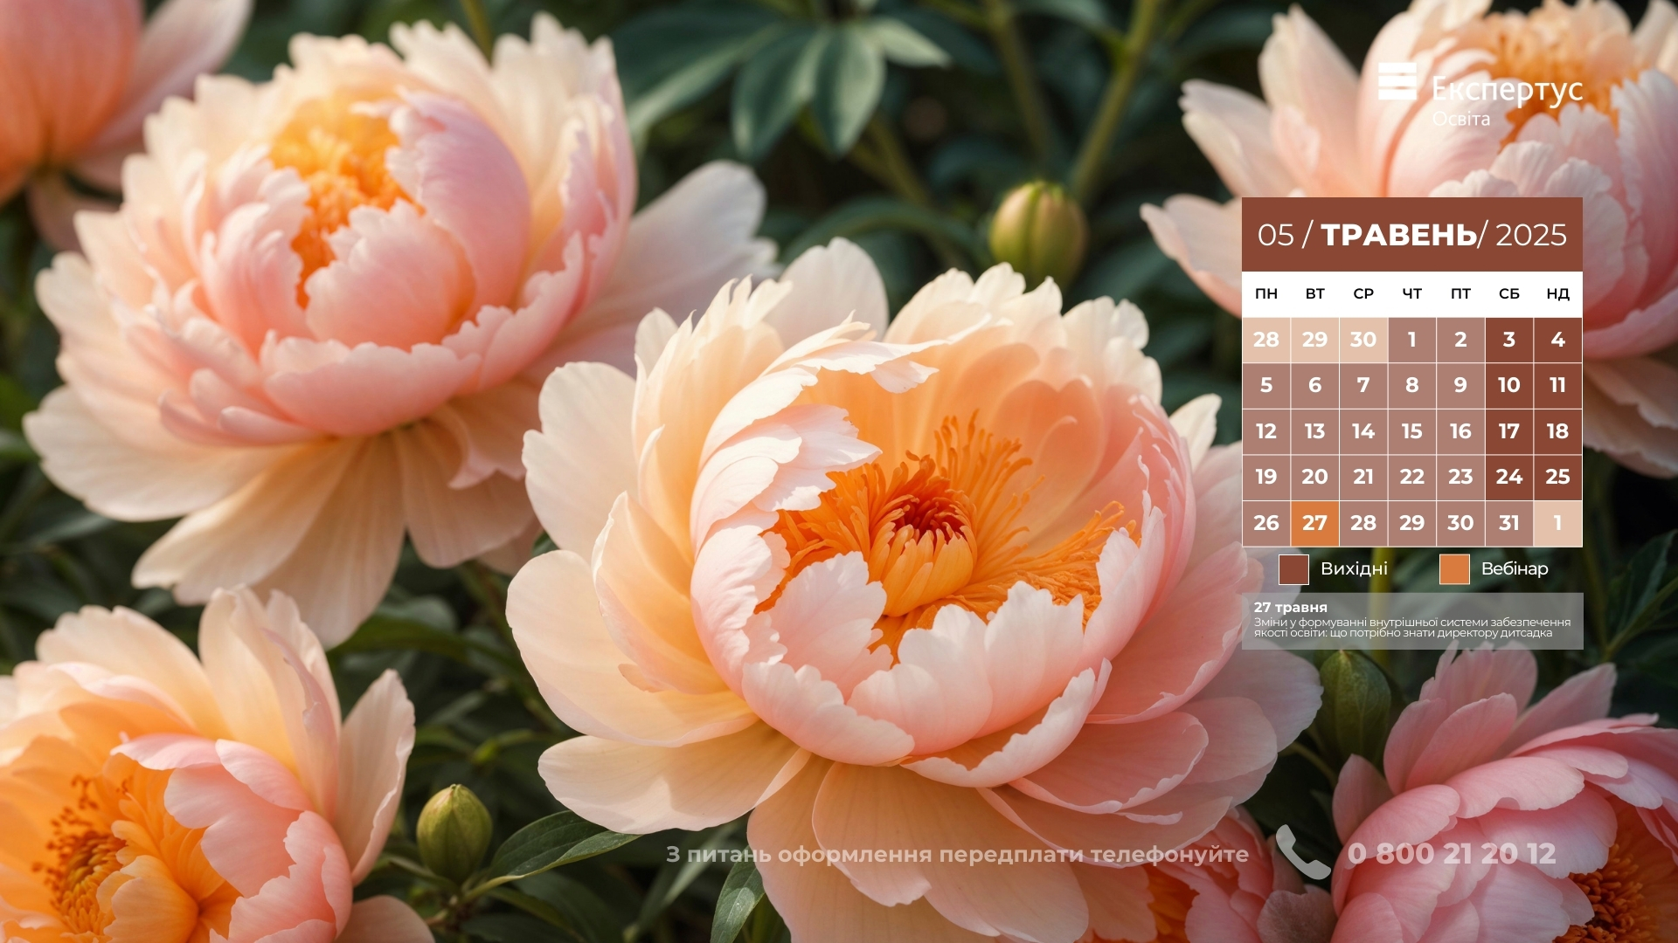Choose date 5 in the calendar
1678x943 pixels.
click(1266, 385)
